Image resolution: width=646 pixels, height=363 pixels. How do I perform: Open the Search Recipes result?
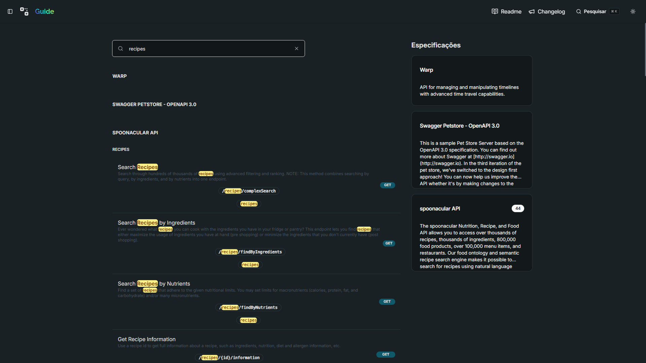[x=138, y=167]
